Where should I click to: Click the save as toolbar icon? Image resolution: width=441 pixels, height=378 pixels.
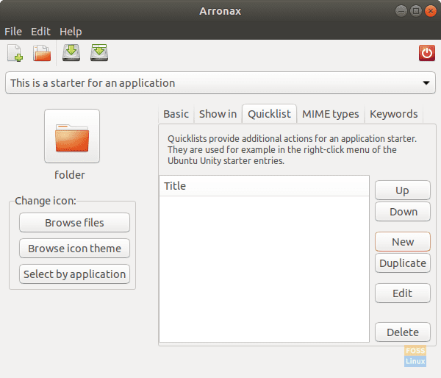tap(99, 53)
